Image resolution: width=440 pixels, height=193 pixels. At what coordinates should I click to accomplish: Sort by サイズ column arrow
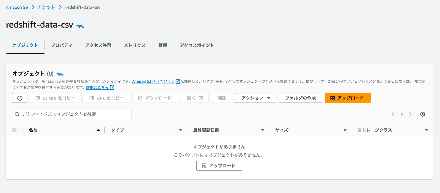(x=345, y=130)
